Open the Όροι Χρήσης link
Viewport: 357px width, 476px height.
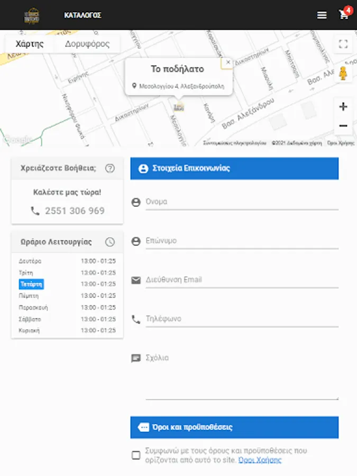(260, 460)
